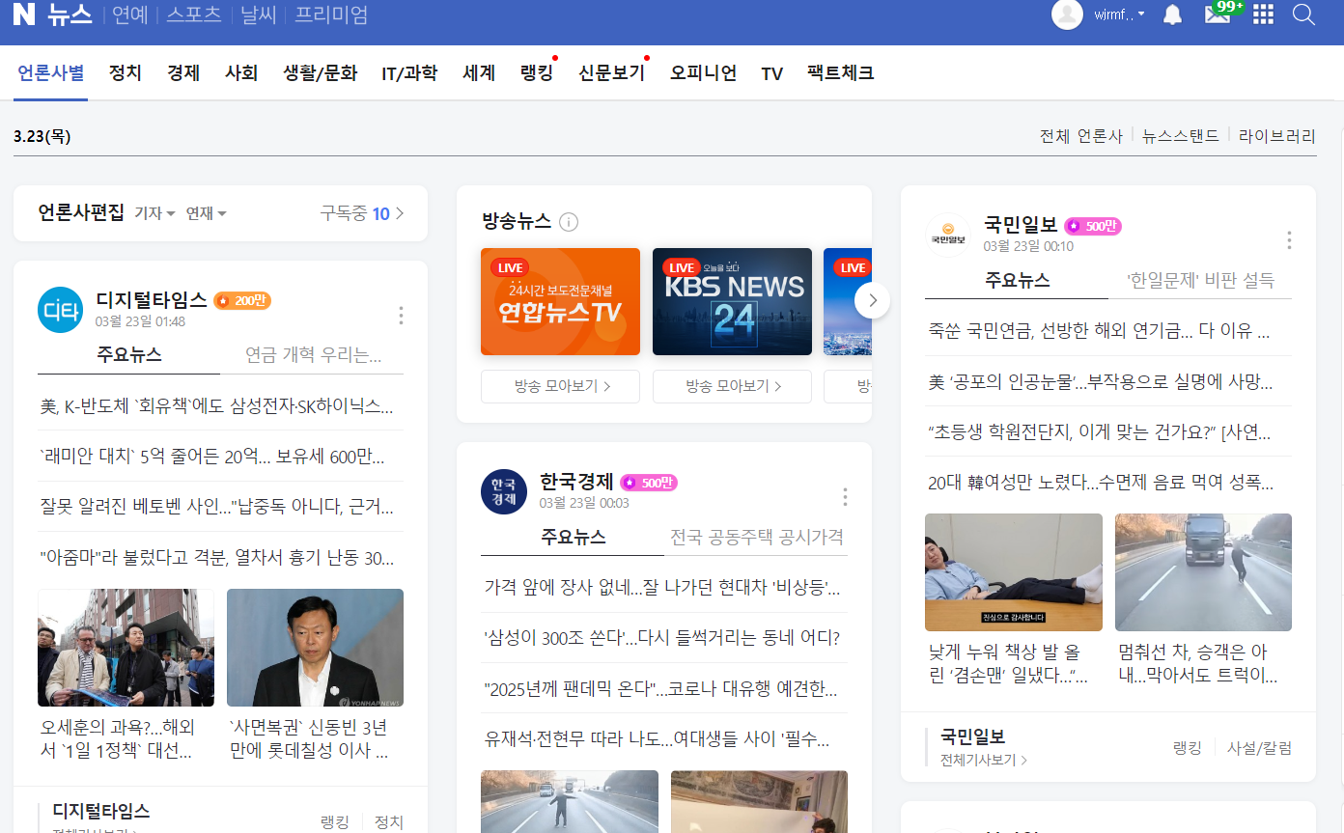
Task: Switch 디지털타임스 to 연금 개혁 tab
Action: click(313, 354)
